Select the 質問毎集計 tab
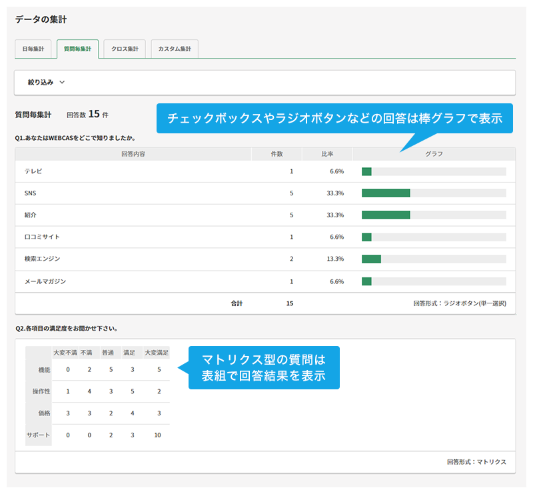The height and width of the screenshot is (494, 533). point(78,49)
